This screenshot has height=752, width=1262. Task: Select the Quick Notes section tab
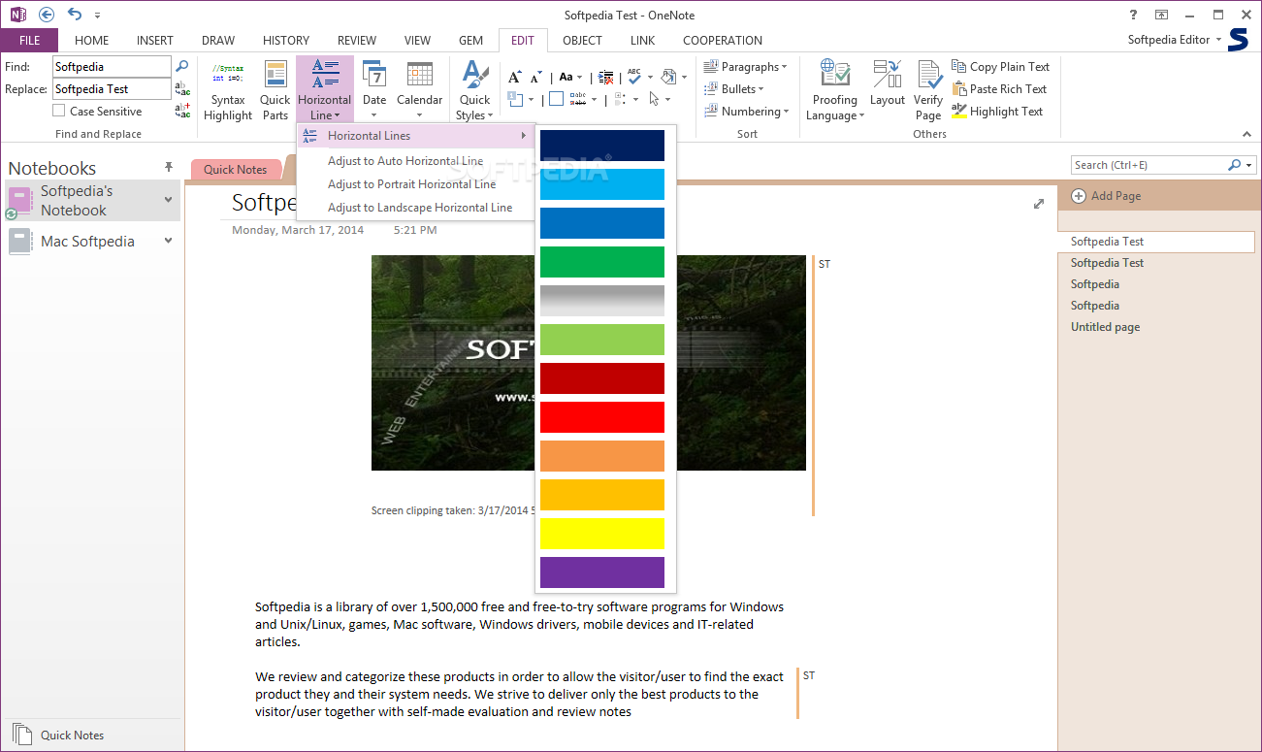click(x=236, y=169)
